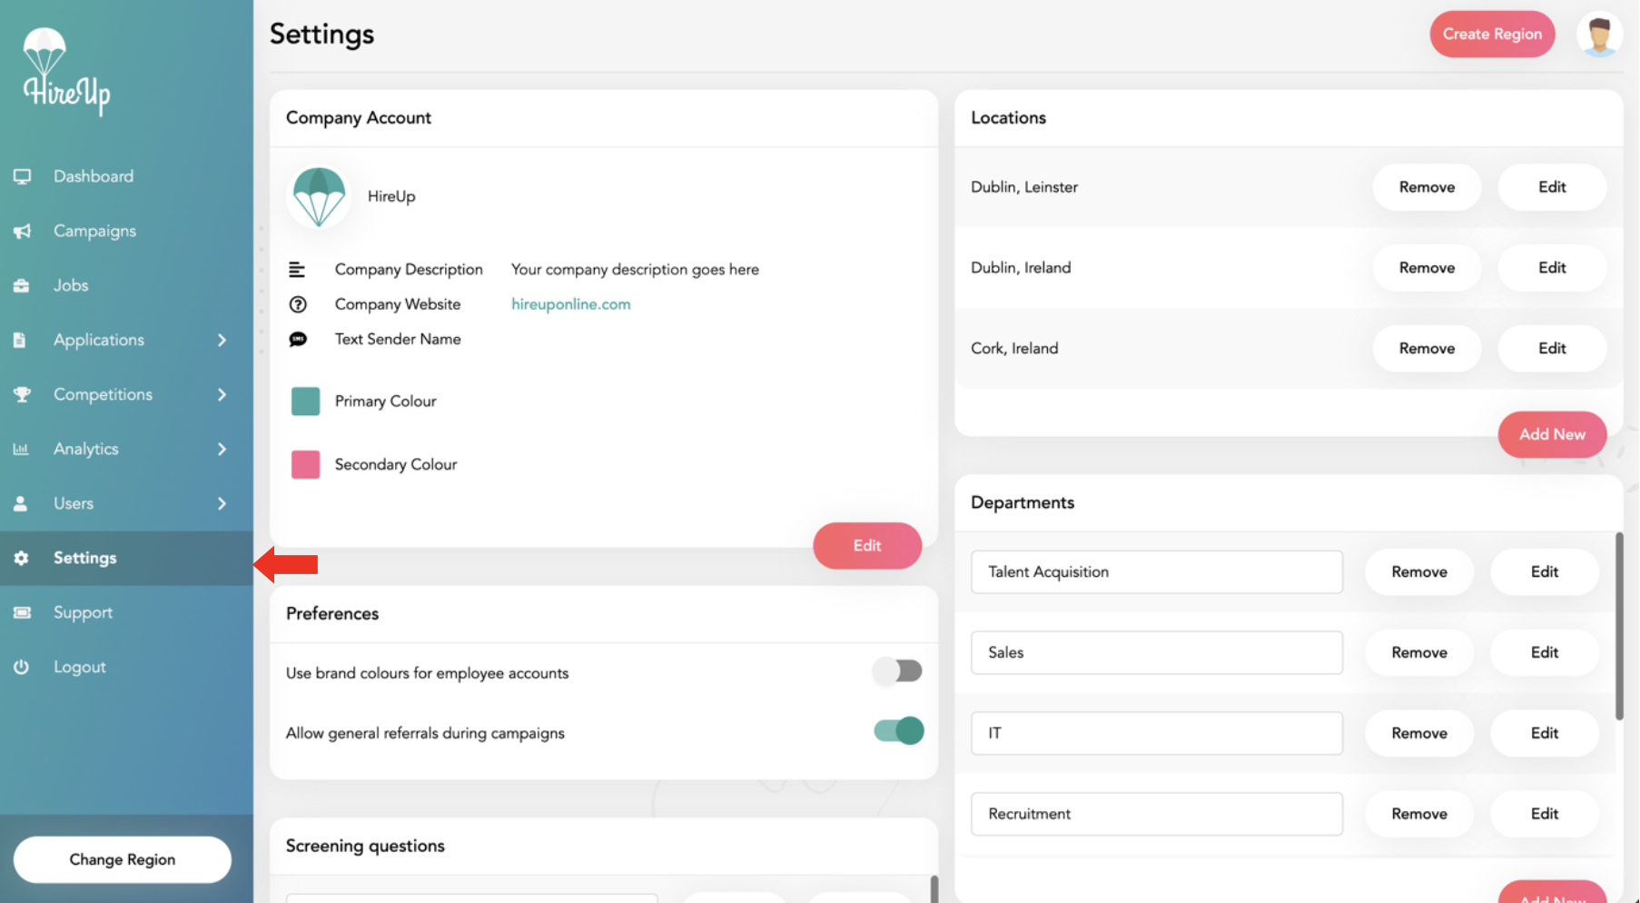Expand the Competitions submenu arrow
The width and height of the screenshot is (1640, 903).
pos(222,394)
